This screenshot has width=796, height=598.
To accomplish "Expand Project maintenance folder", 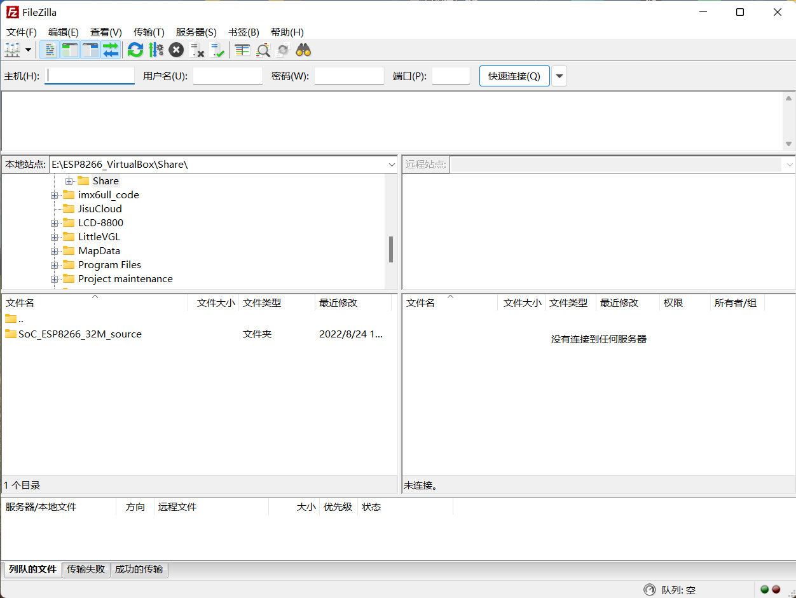I will pyautogui.click(x=55, y=279).
